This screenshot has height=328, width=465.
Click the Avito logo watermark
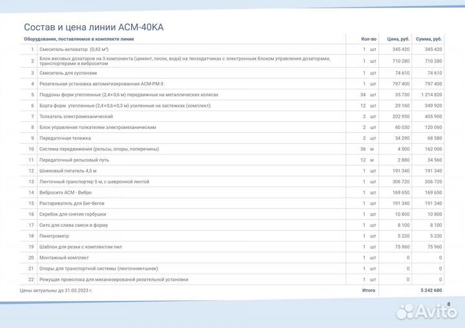pos(427,311)
